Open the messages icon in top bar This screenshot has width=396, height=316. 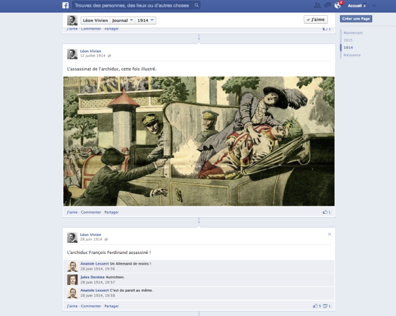pyautogui.click(x=327, y=5)
